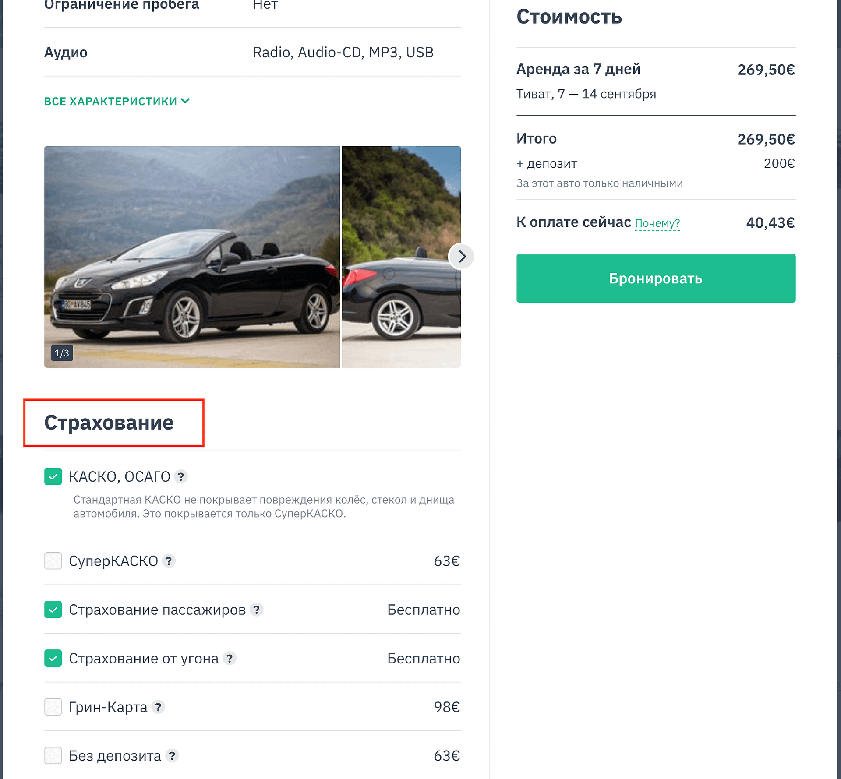841x779 pixels.
Task: Tick the Без депозита checkbox
Action: coord(53,756)
